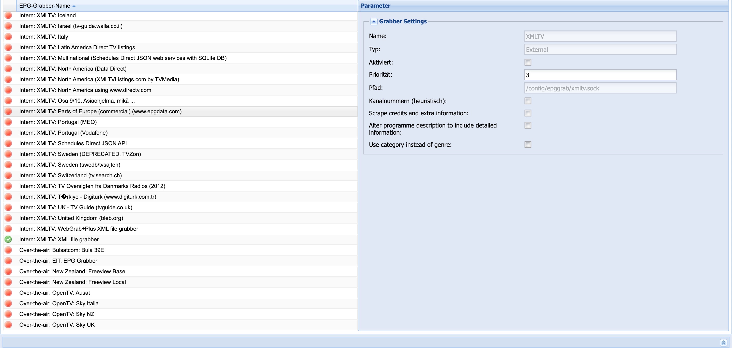The height and width of the screenshot is (348, 732).
Task: Click the status icon for Freeview Local
Action: tap(8, 282)
